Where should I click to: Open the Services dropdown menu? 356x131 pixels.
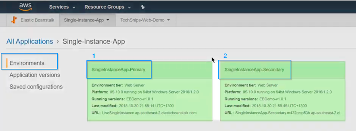[62, 7]
